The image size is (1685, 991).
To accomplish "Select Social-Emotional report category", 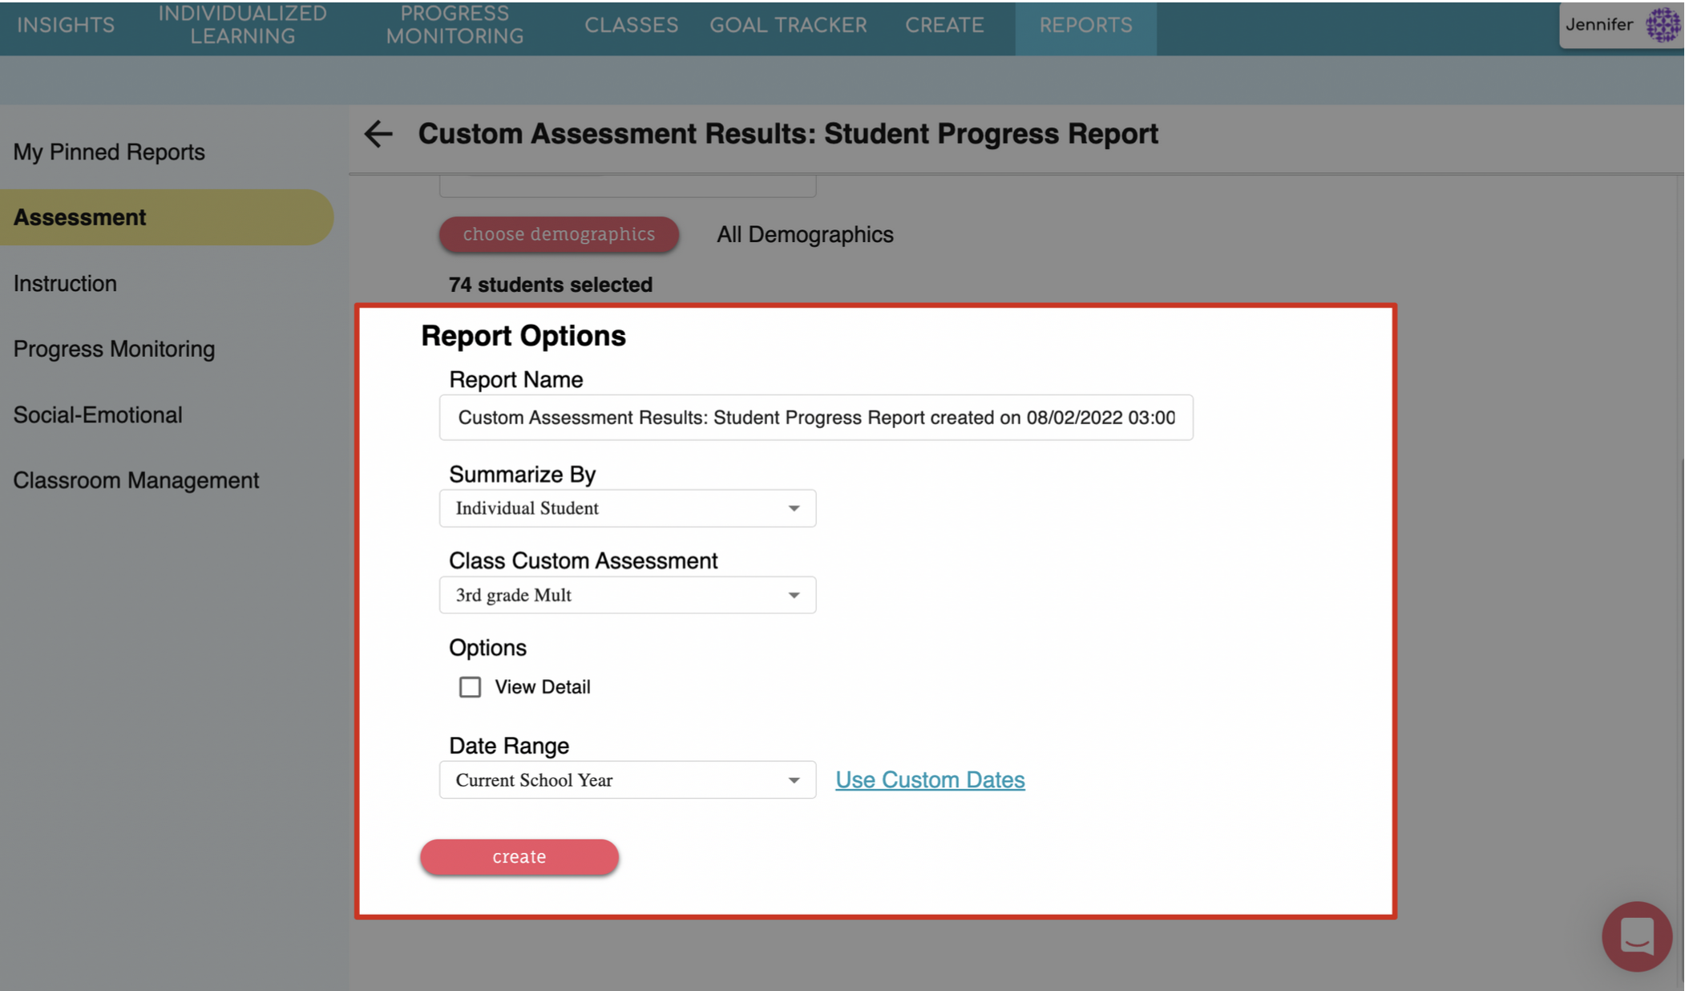I will [x=99, y=414].
